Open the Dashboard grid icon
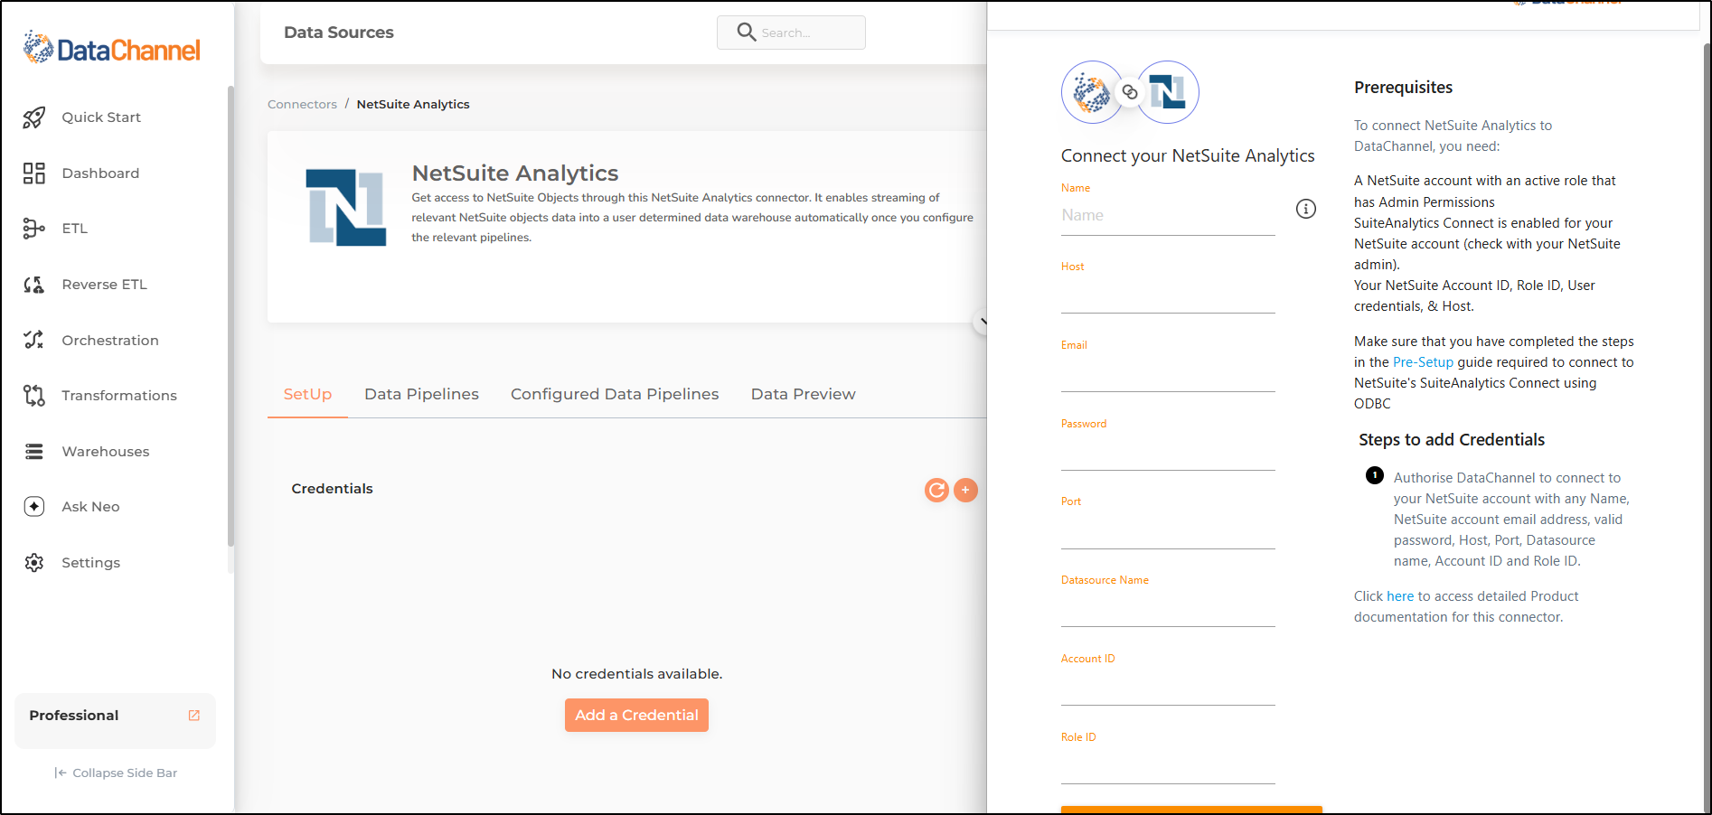 [x=34, y=173]
